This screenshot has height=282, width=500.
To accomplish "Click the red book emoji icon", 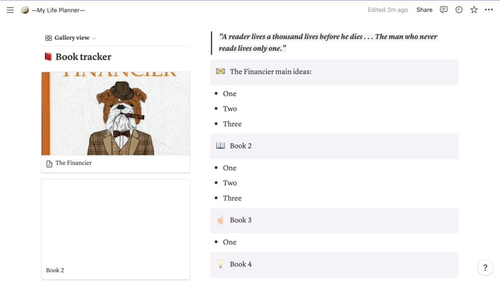I will click(48, 57).
